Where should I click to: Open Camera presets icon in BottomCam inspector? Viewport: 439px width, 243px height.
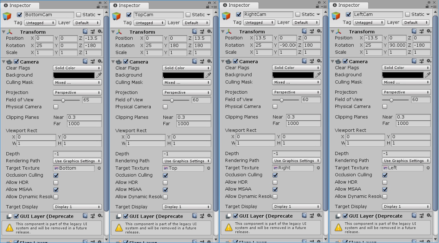pyautogui.click(x=93, y=61)
